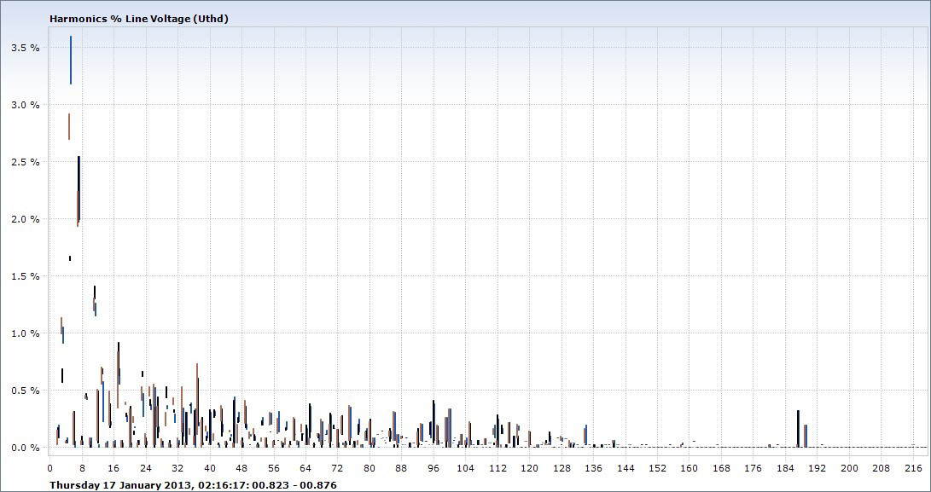Click the 0.0 % y-axis label

[26, 448]
